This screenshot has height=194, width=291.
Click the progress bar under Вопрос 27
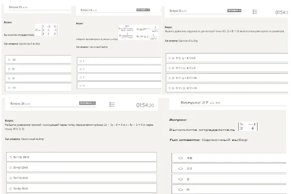(x=233, y=106)
